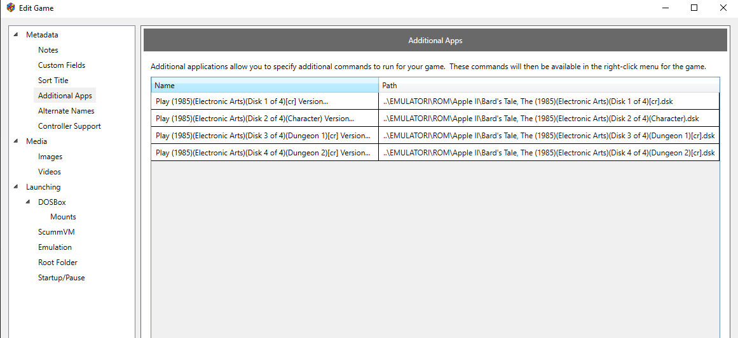This screenshot has width=738, height=338.
Task: Open the Emulation page
Action: click(55, 247)
